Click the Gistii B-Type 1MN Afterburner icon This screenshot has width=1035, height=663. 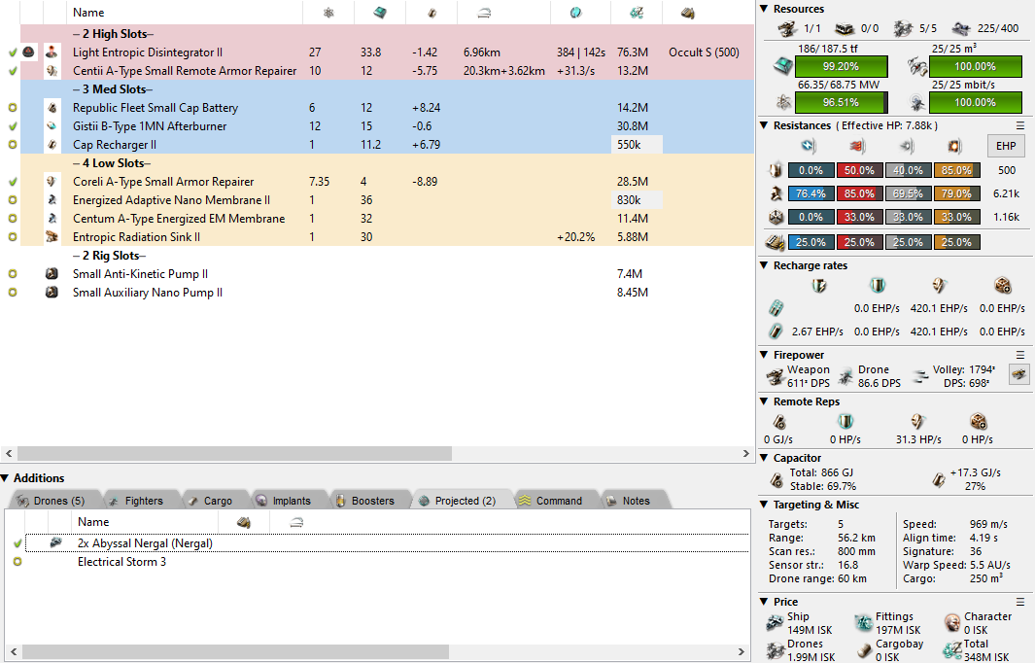coord(52,126)
